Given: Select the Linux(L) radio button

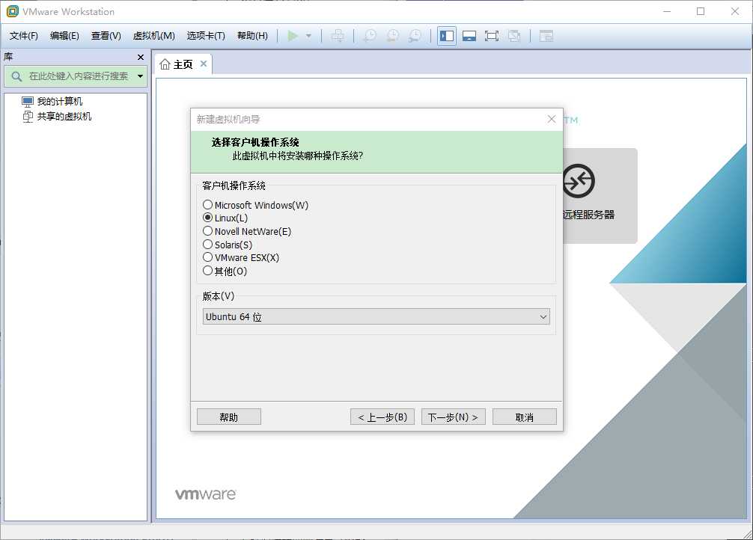Looking at the screenshot, I should [x=207, y=218].
